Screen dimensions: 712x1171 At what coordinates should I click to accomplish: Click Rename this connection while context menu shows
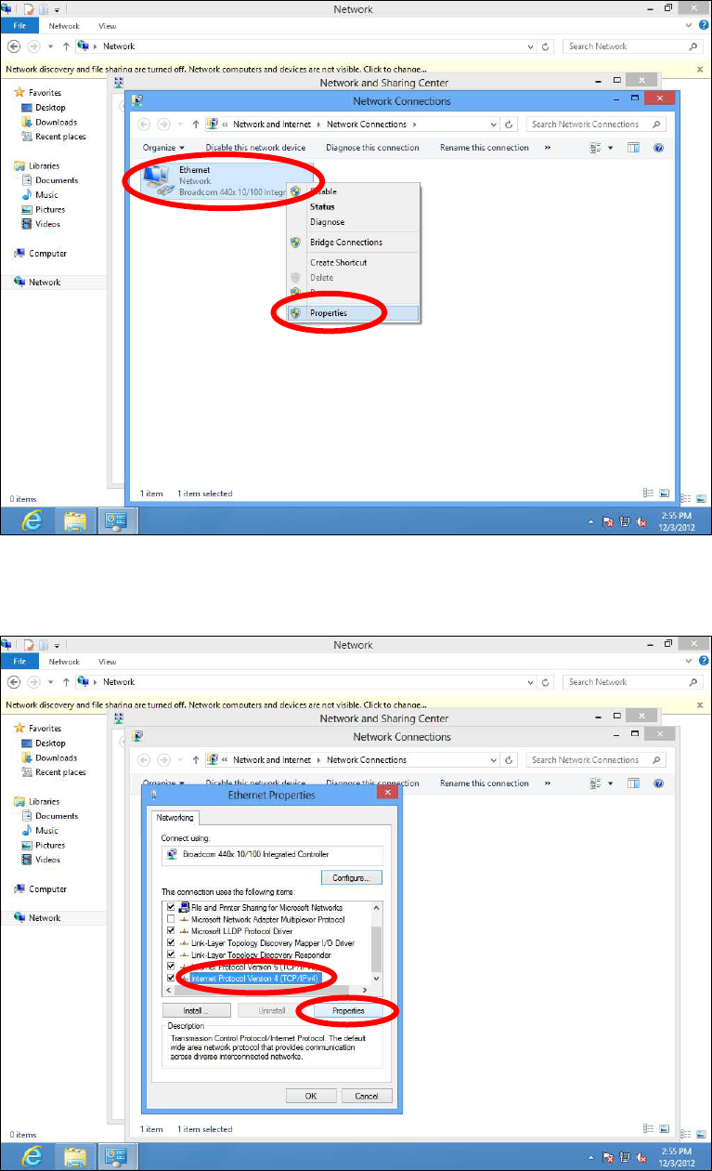click(x=484, y=148)
